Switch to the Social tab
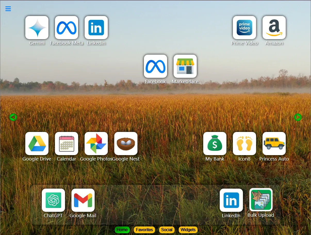 pyautogui.click(x=167, y=230)
